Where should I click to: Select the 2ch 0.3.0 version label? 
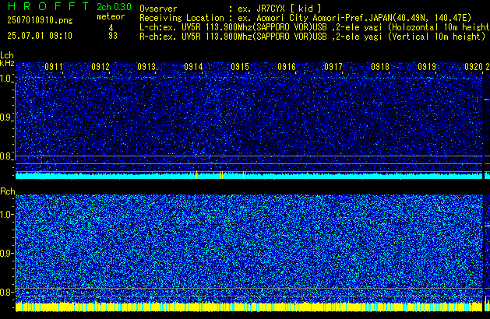tap(114, 7)
